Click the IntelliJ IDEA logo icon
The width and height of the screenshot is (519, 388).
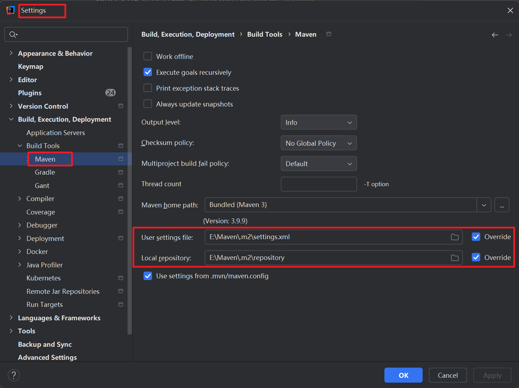click(10, 10)
